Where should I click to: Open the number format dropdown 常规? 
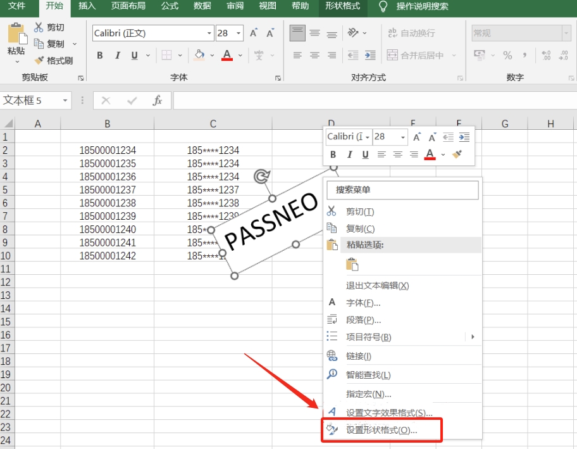click(566, 33)
